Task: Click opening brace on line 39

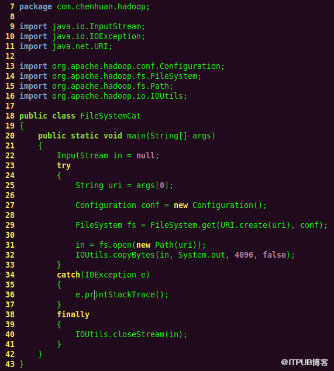Action: (x=59, y=325)
